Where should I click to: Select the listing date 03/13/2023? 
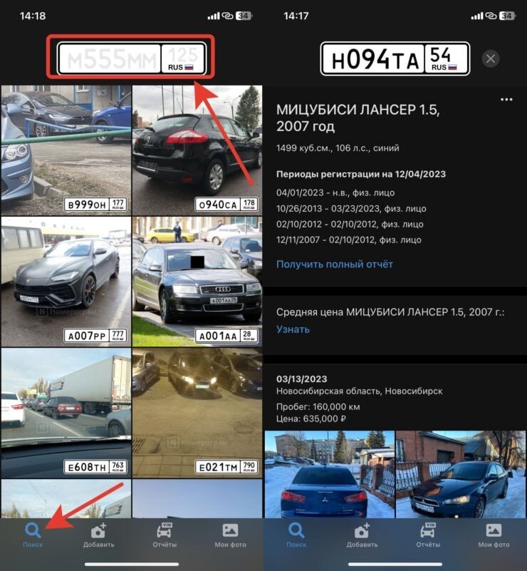tap(301, 379)
